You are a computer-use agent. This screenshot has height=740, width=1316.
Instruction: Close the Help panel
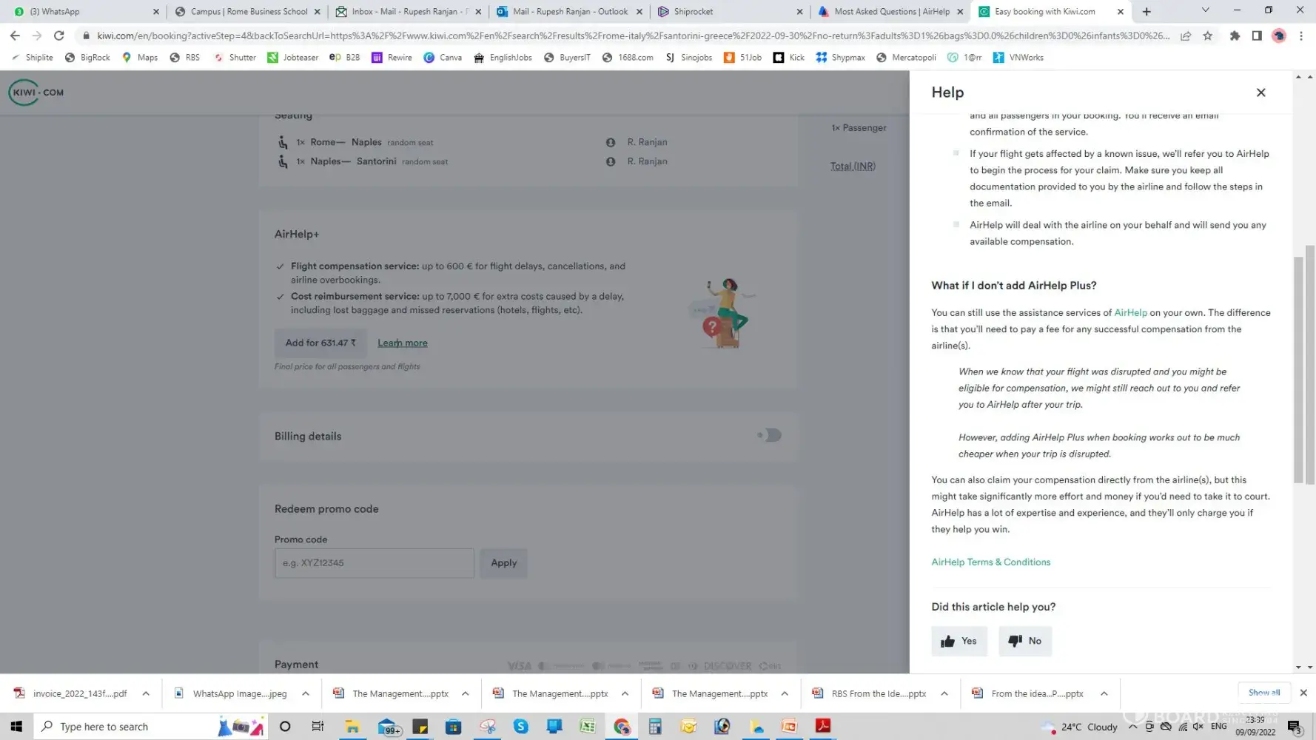click(1260, 92)
